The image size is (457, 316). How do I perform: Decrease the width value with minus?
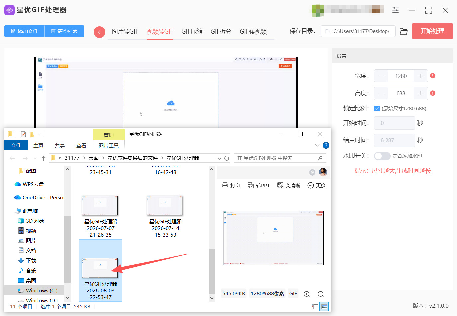(x=381, y=76)
